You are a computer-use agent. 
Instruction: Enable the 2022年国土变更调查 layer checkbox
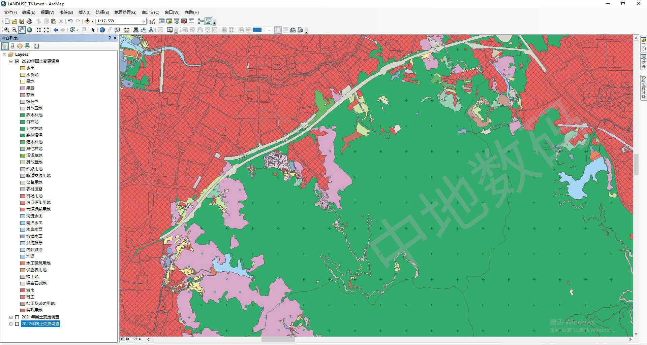pyautogui.click(x=17, y=324)
